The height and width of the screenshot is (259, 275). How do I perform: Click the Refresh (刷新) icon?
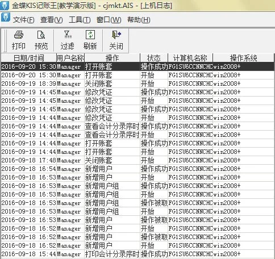(90, 35)
